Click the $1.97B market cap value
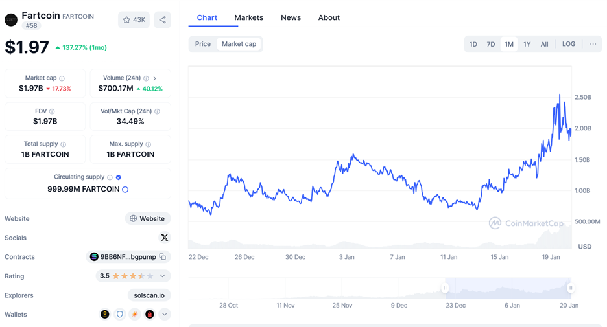Viewport: 607px width, 327px height. tap(31, 89)
